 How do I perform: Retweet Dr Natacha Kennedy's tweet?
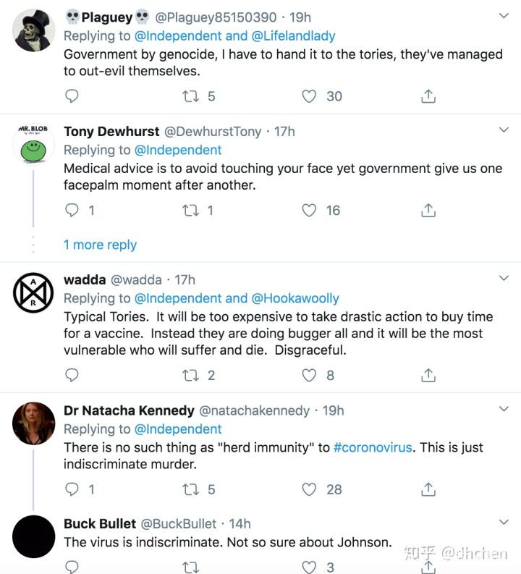click(190, 489)
